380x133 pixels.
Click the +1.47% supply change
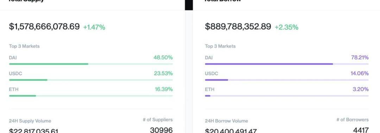(x=94, y=27)
